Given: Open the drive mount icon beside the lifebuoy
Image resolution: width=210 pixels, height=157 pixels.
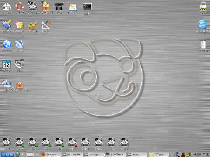Looking at the screenshot, I should [33, 7].
